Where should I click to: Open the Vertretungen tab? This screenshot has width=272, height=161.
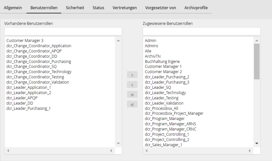coord(124,8)
